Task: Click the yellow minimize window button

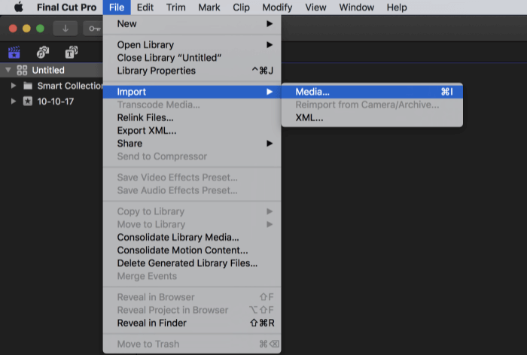Action: pos(26,29)
